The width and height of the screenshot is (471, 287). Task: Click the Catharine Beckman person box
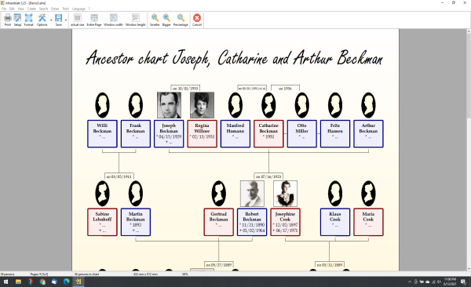[268, 133]
